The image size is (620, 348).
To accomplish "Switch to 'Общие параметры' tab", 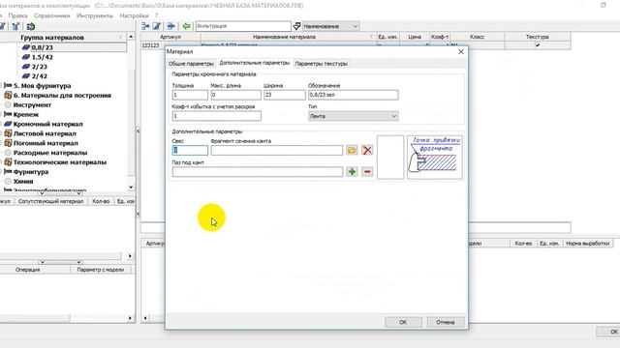I will click(191, 64).
